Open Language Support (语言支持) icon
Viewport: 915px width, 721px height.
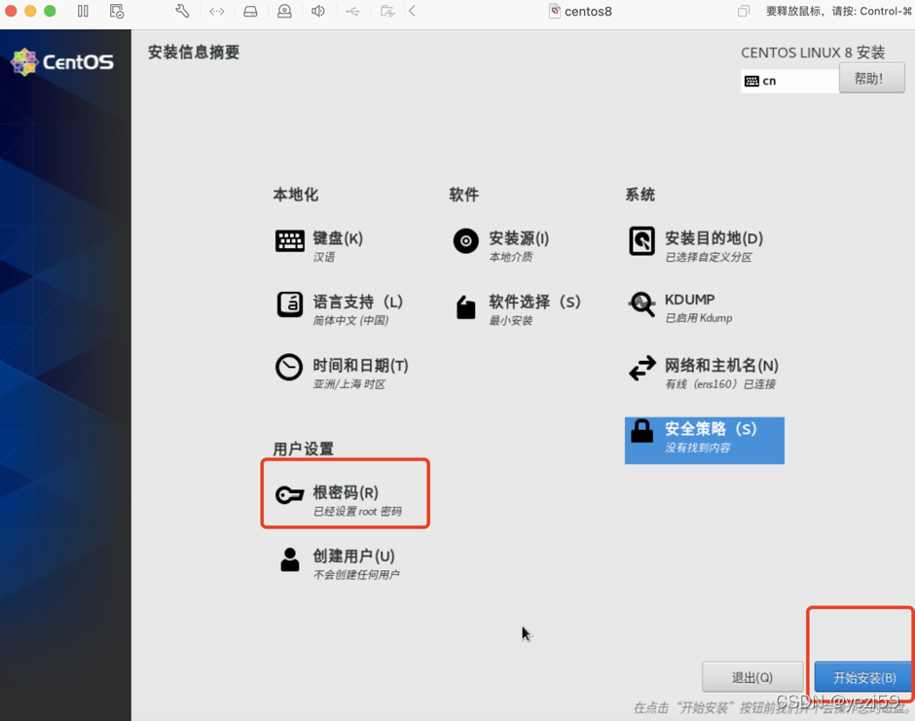tap(289, 304)
